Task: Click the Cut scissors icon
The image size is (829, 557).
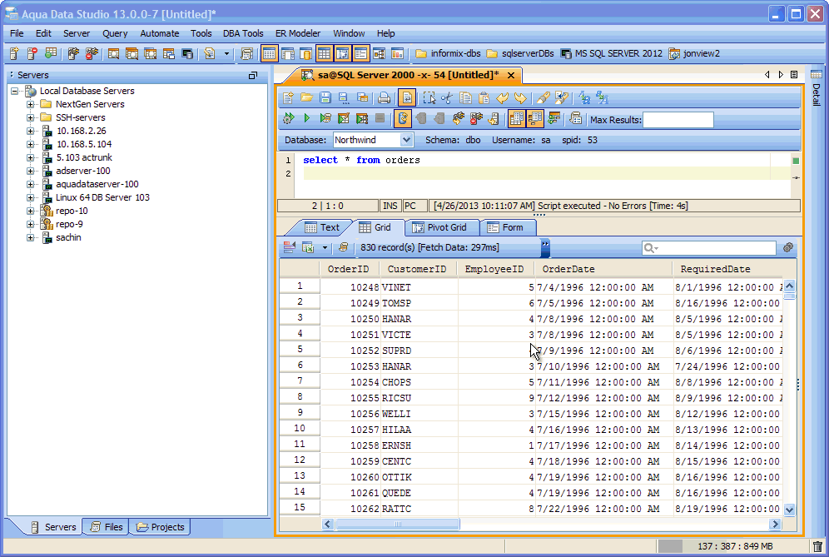Action: pos(447,98)
